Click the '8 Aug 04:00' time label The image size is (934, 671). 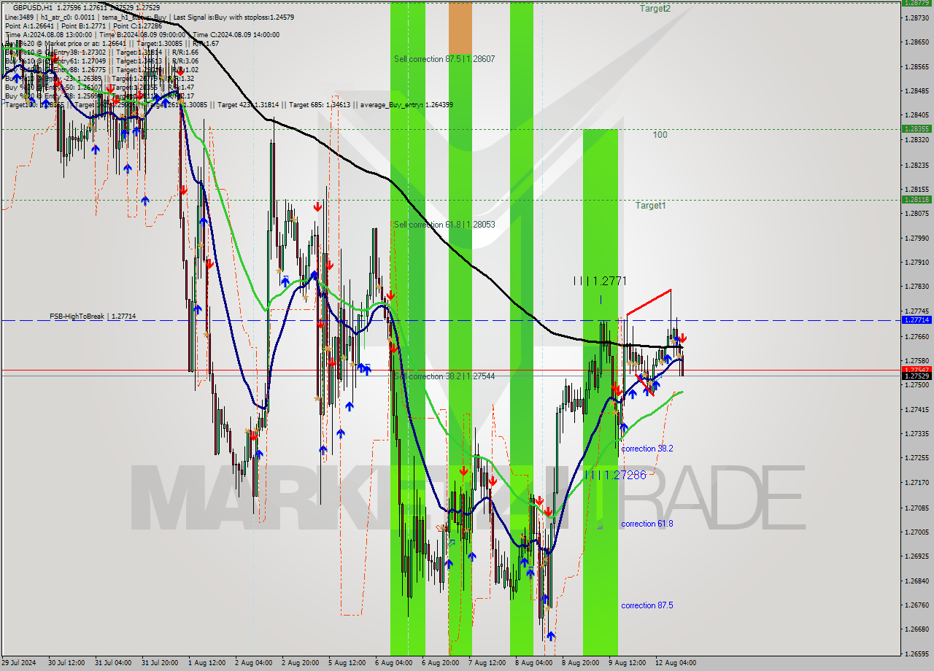pos(533,663)
